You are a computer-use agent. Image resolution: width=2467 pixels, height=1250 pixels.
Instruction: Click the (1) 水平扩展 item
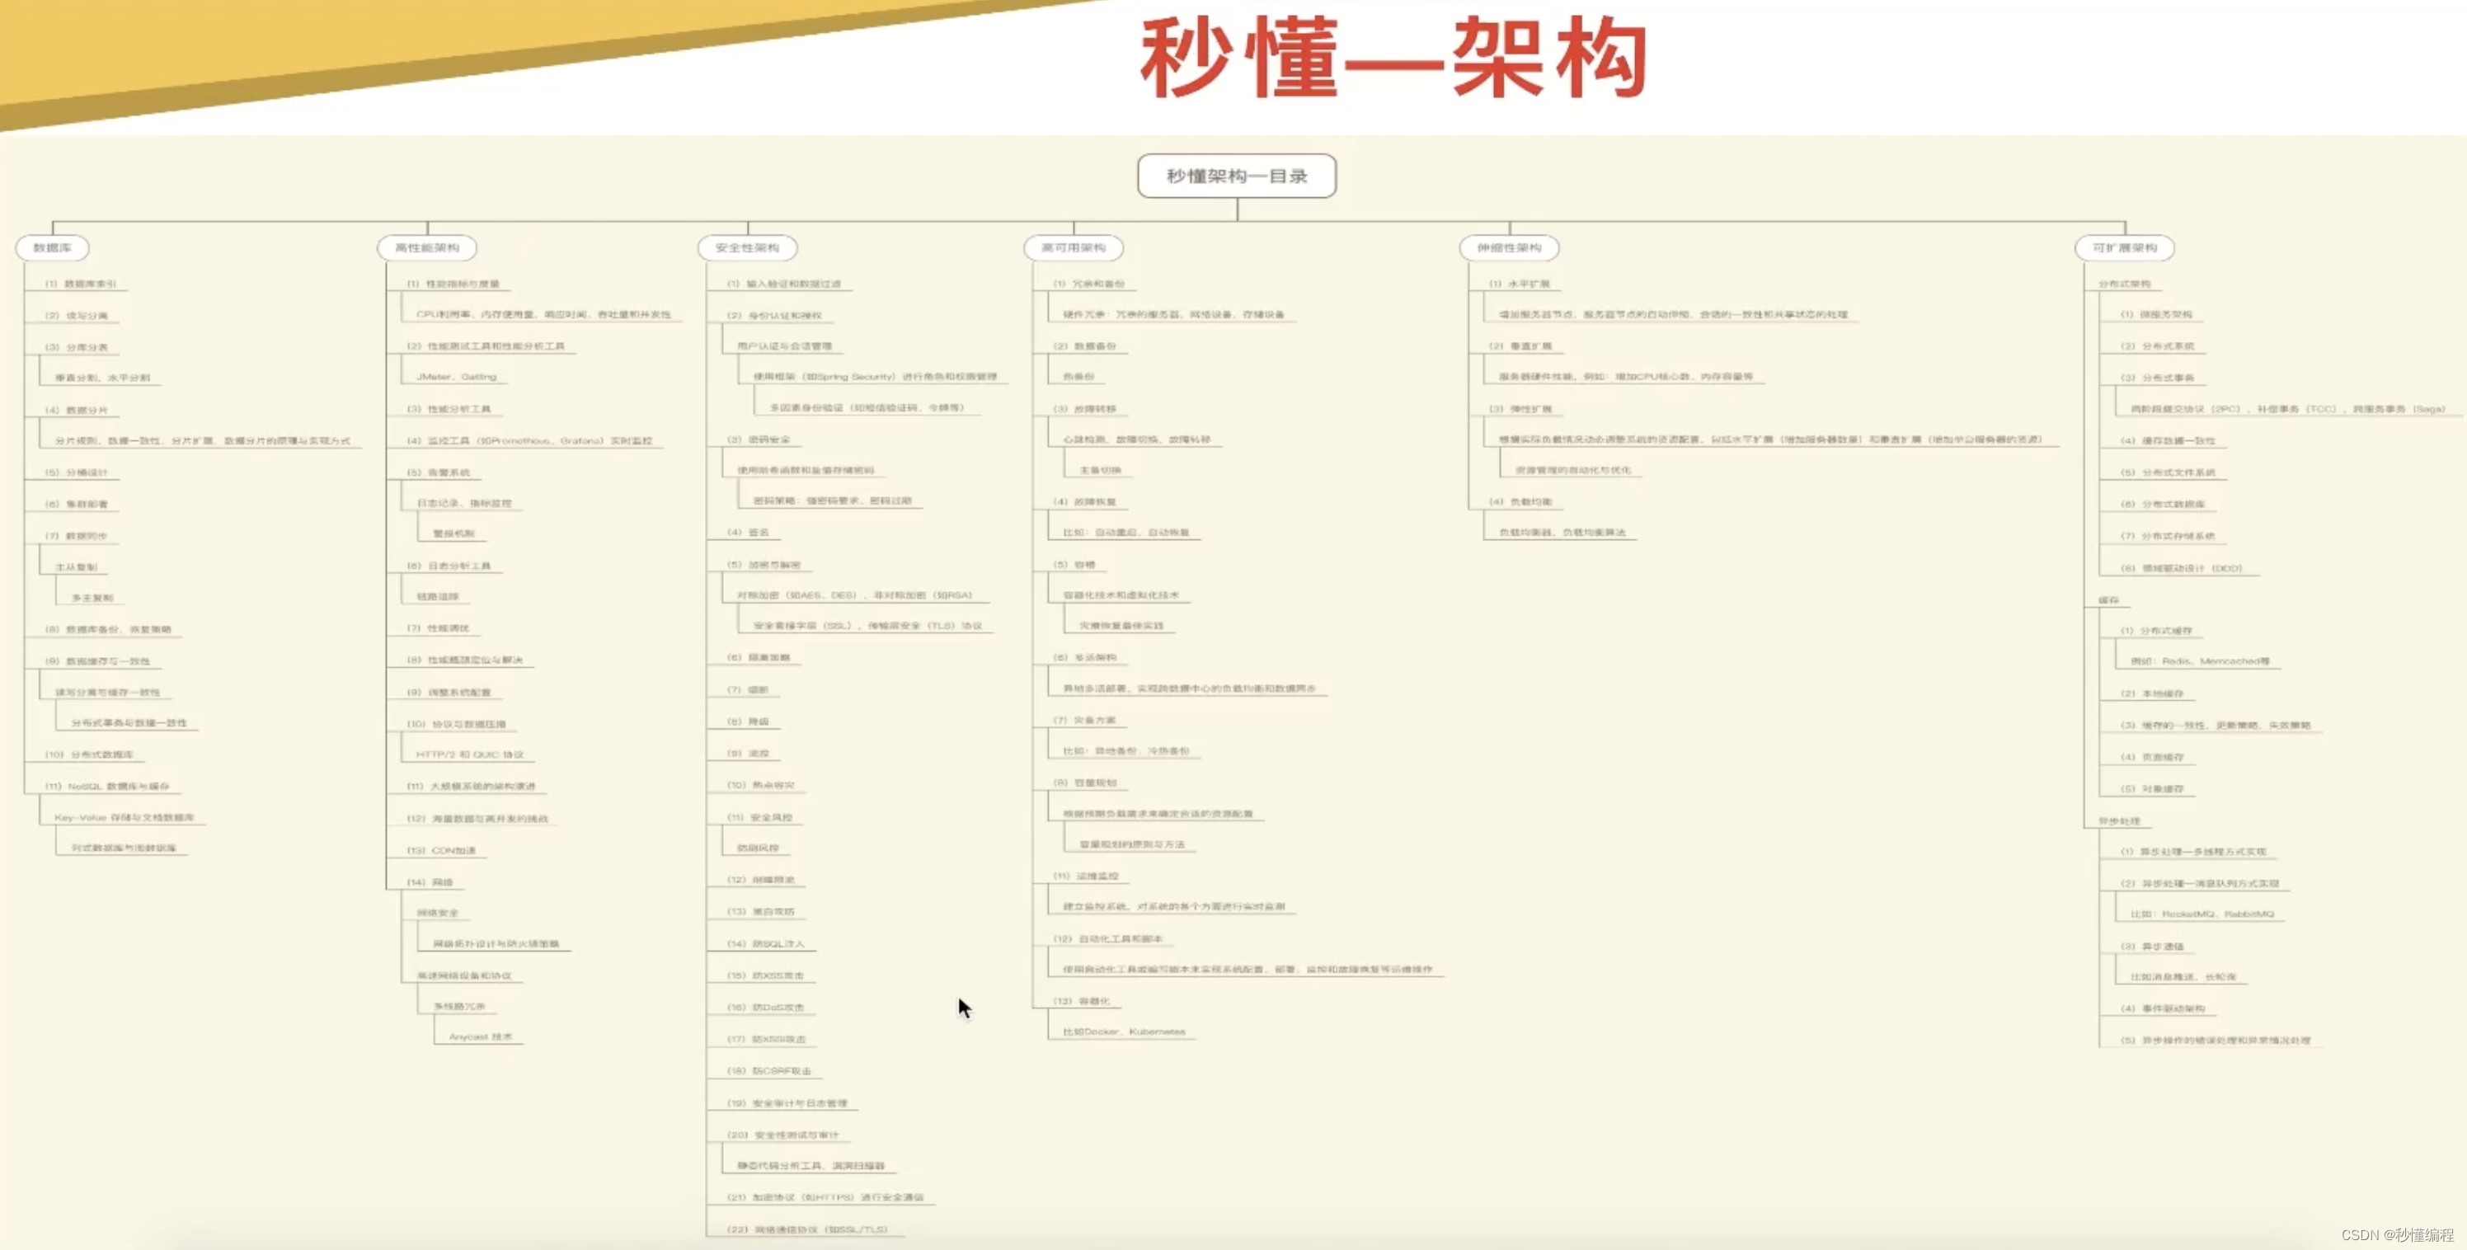coord(1519,284)
